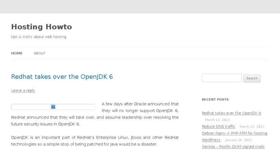Viewport: 280px width, 152px height.
Task: Click the January 24, 2012 post date
Action: 238,140
